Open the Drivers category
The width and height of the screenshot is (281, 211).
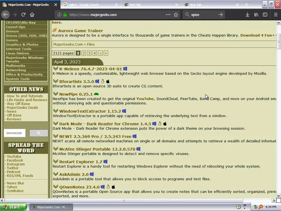point(12,31)
